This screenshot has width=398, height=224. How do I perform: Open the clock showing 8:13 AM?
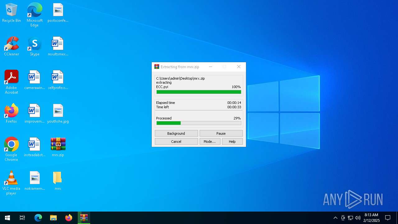[x=371, y=218]
